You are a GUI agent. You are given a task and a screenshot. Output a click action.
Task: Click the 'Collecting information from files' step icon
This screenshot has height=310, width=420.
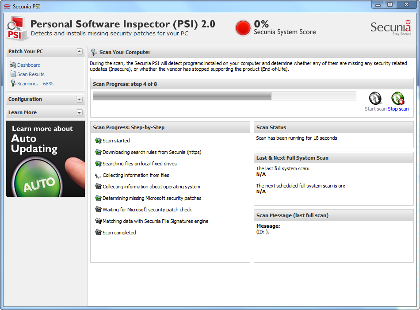click(x=98, y=176)
